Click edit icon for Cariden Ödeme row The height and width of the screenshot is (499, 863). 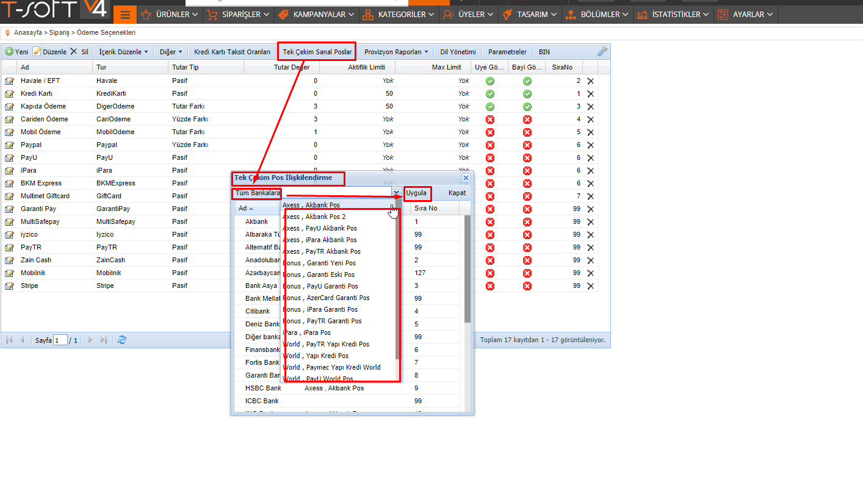coord(9,119)
